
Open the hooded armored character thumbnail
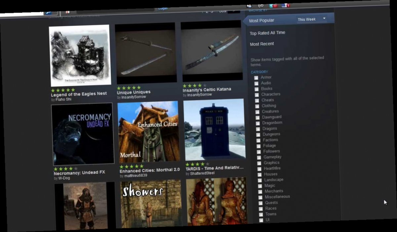point(85,206)
